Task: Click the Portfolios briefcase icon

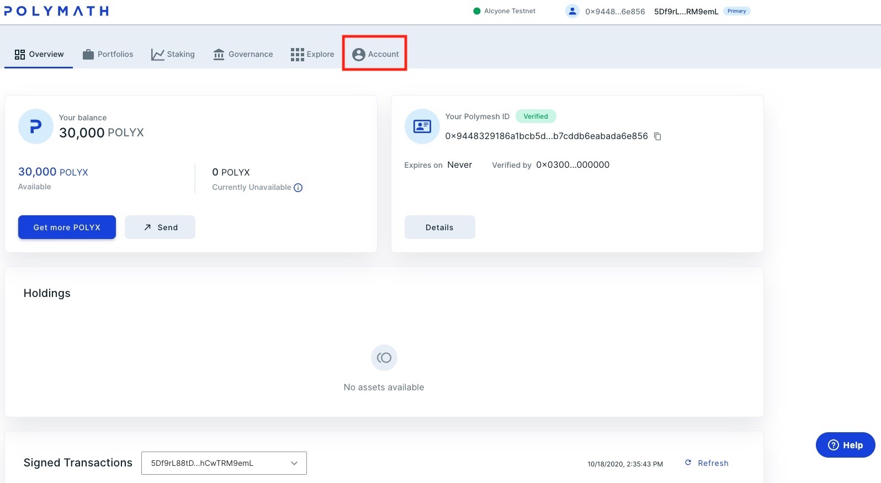Action: (88, 54)
